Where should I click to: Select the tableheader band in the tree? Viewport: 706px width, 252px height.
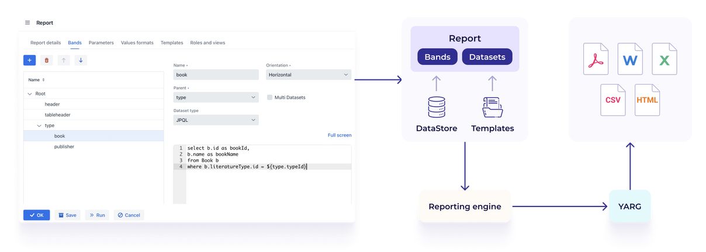pyautogui.click(x=94, y=115)
